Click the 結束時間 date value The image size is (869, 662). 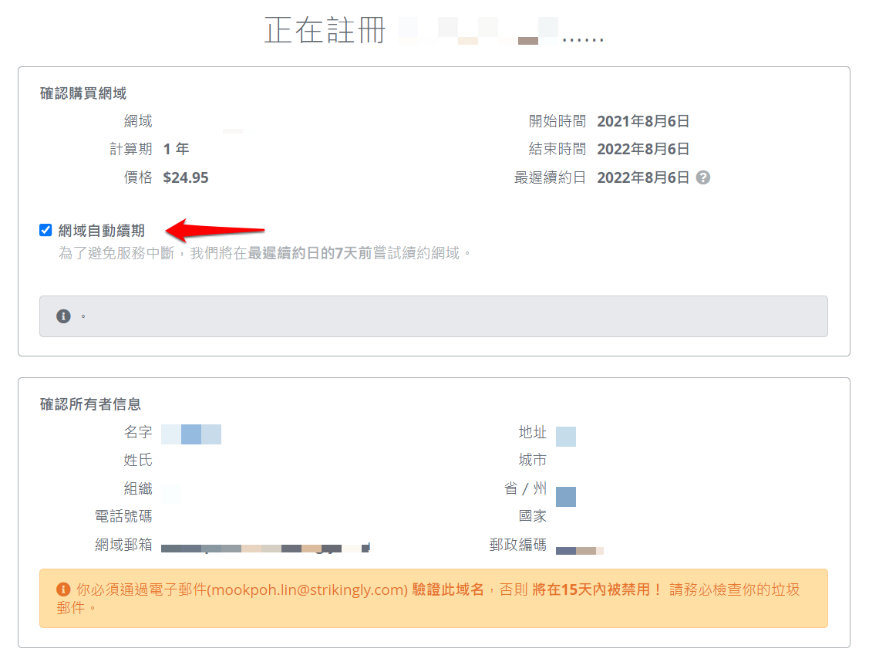pos(643,149)
